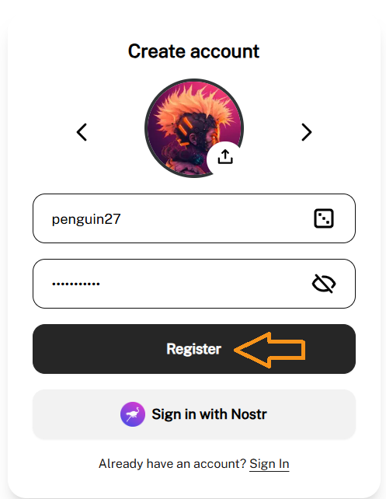The image size is (386, 499).
Task: Focus the username field containing penguin27
Action: 194,218
